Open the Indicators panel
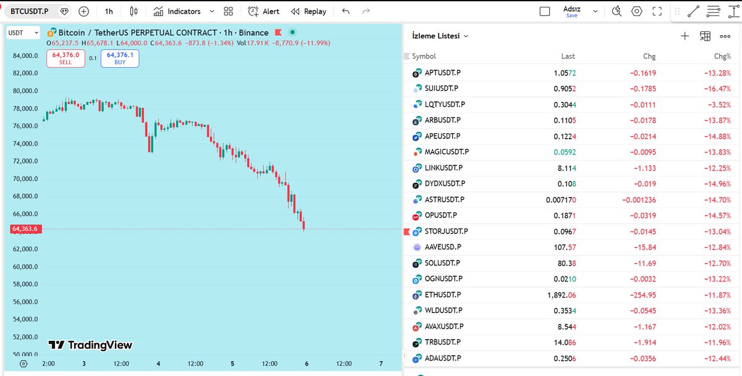 183,11
